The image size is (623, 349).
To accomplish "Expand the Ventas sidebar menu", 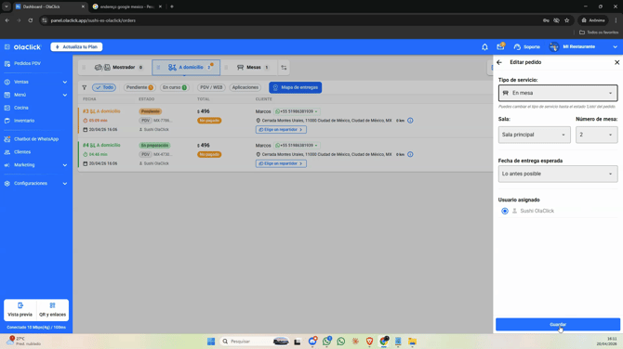I will coord(35,82).
